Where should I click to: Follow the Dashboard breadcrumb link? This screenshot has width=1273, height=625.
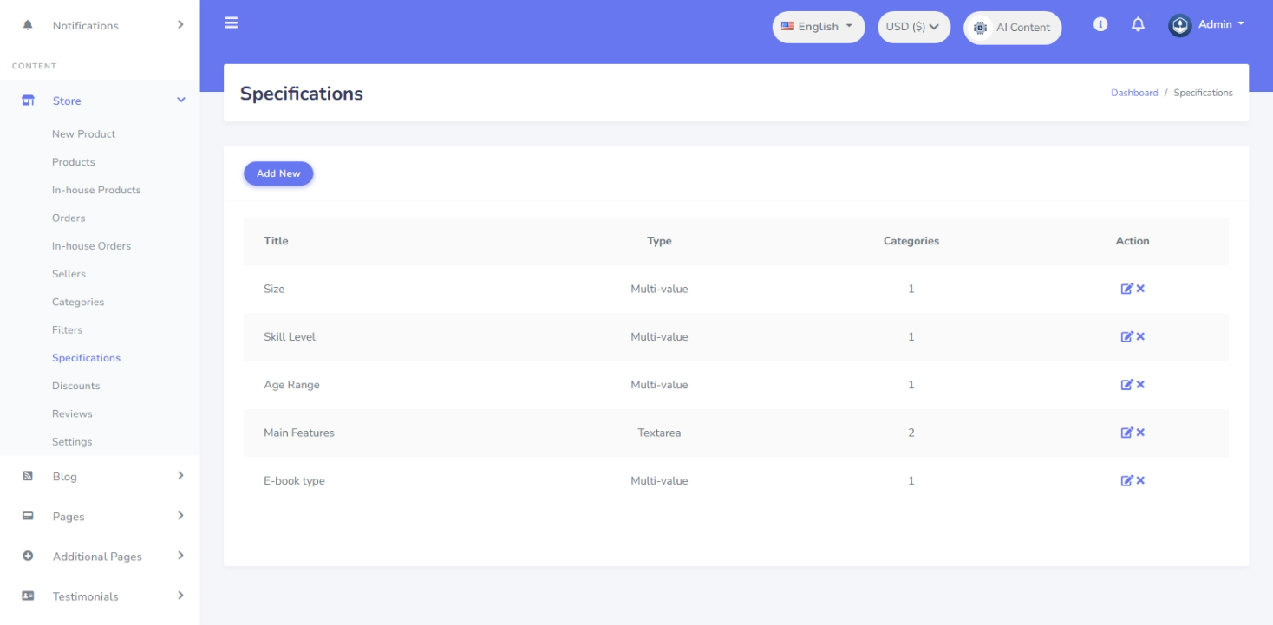(x=1134, y=93)
